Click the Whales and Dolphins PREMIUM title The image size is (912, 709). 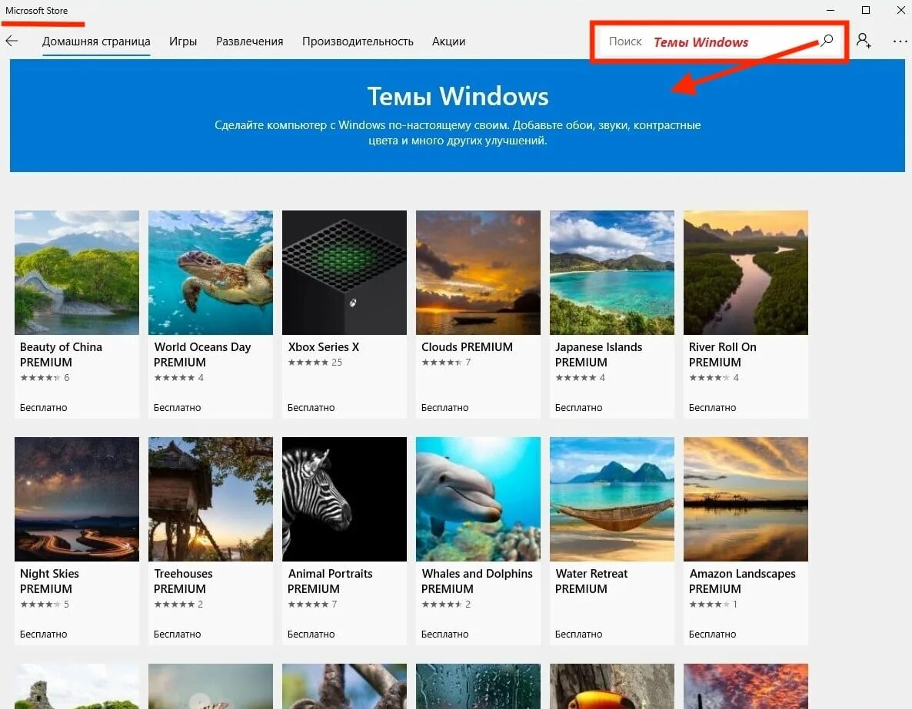[477, 581]
